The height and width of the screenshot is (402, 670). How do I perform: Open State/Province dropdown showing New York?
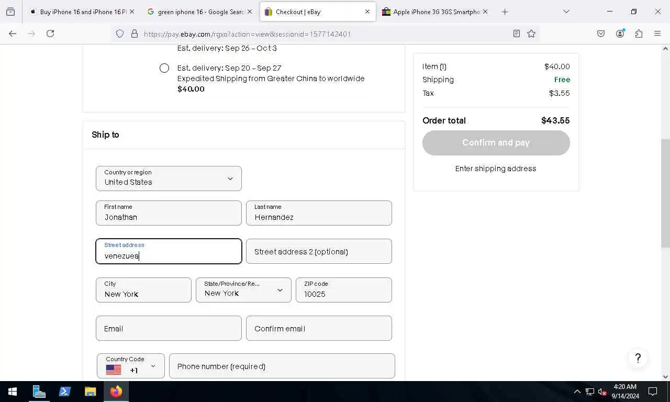243,290
